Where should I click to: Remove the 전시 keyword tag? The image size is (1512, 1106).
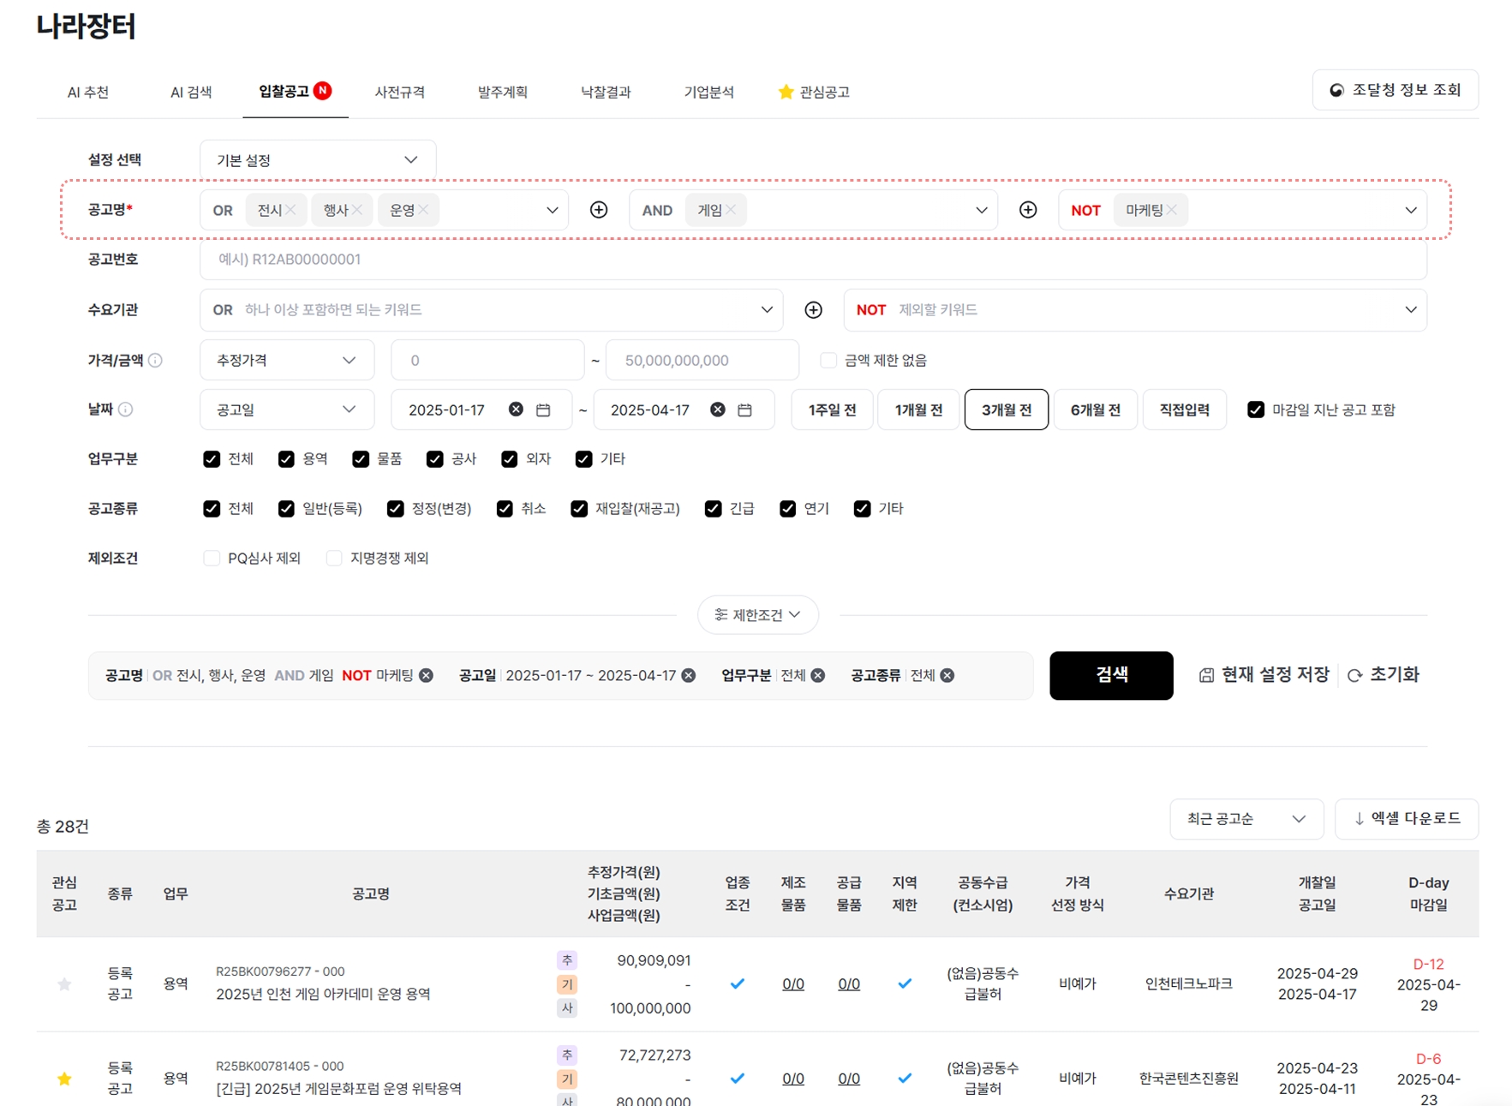pyautogui.click(x=291, y=210)
